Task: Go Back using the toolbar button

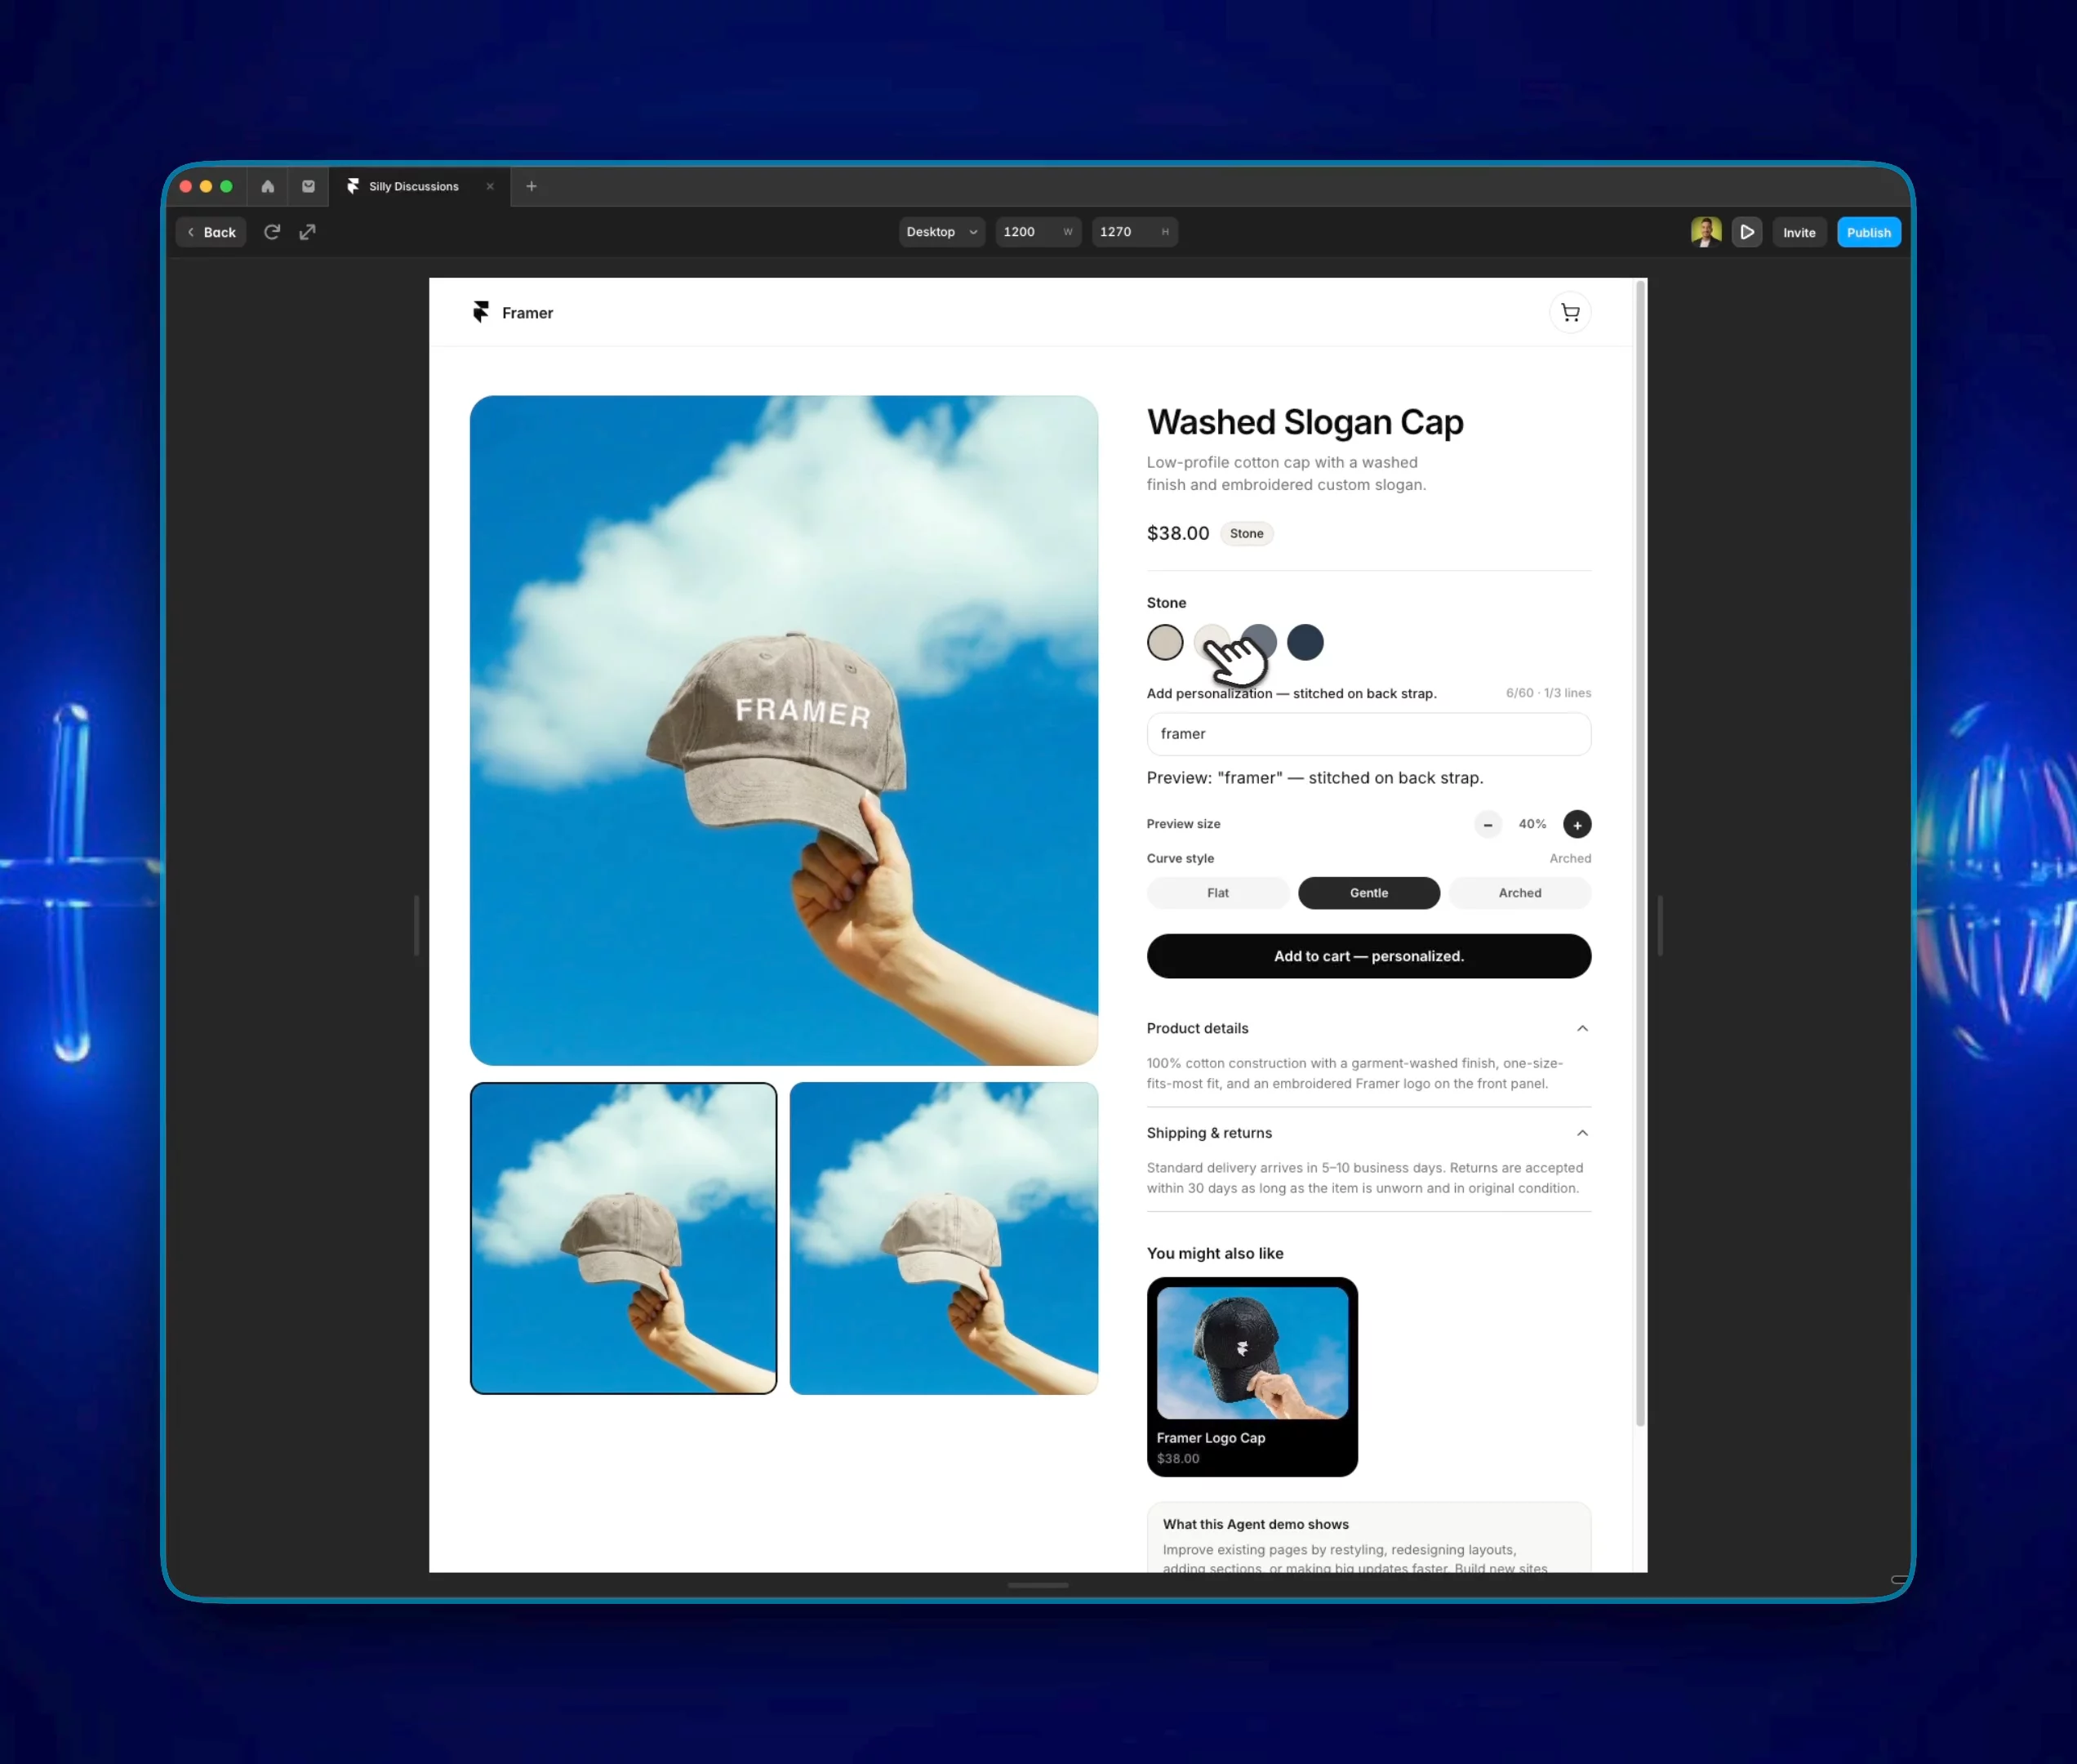Action: tap(212, 232)
